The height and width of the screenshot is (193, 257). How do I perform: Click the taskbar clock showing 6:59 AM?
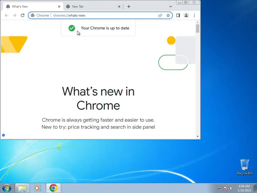pyautogui.click(x=244, y=188)
